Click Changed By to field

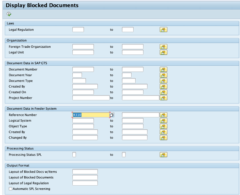coord(135,137)
